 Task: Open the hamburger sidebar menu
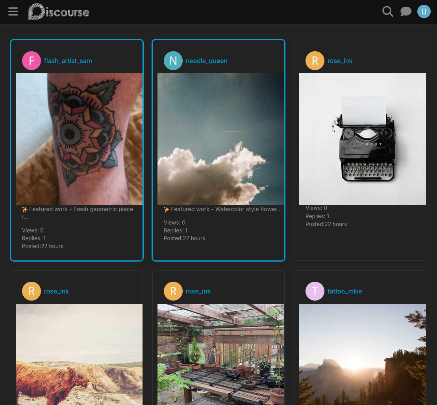point(13,11)
